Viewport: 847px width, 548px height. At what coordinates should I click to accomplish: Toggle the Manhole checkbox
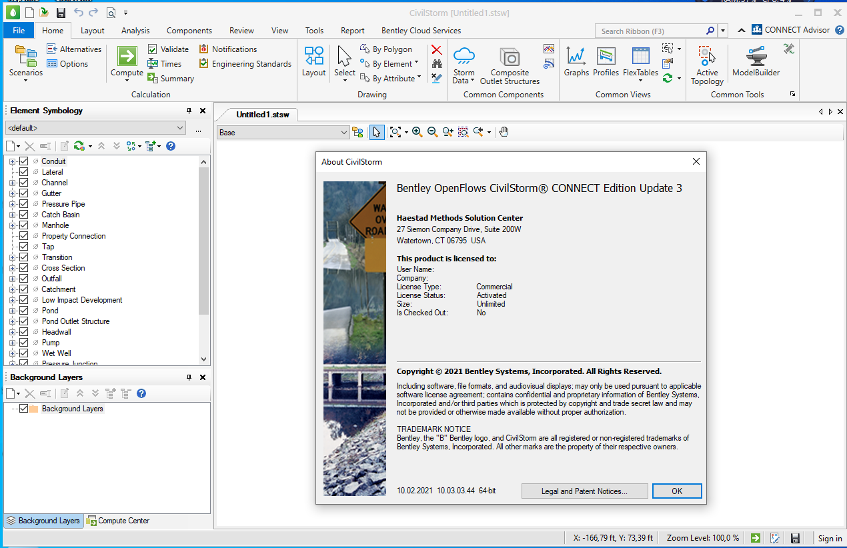24,225
